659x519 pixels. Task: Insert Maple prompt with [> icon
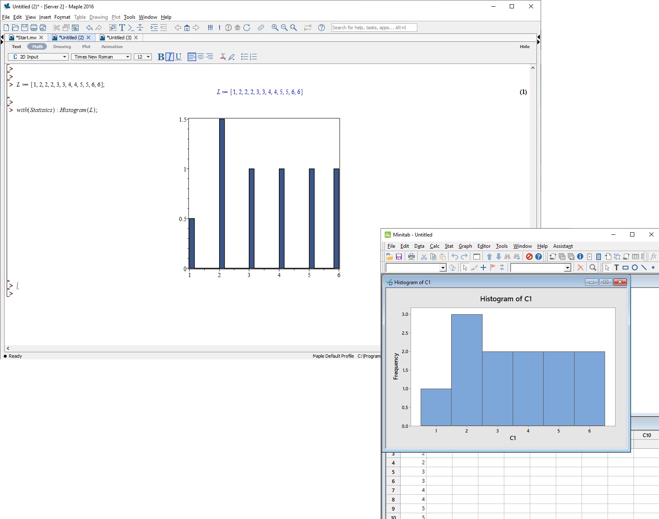pos(131,28)
